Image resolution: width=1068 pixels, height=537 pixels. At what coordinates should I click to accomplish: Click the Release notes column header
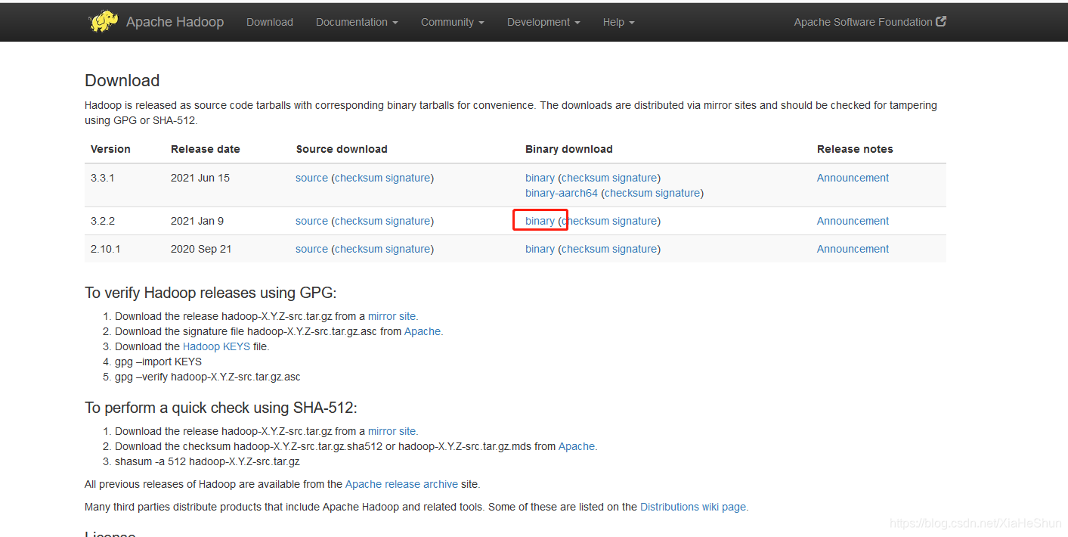pyautogui.click(x=855, y=149)
